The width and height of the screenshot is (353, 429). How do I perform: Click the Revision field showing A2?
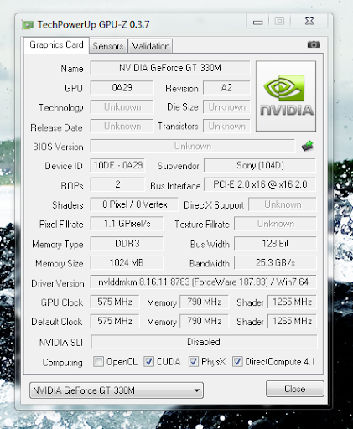pos(226,88)
